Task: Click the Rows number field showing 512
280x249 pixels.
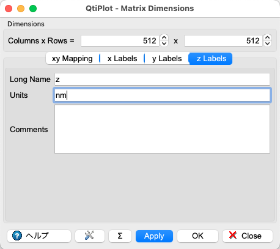Action: (223, 41)
